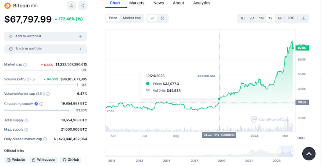322x166 pixels.
Task: Click the info icon next to Max. supply
Action: (27, 129)
